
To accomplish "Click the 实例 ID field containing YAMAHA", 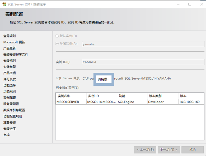I will [143, 62].
